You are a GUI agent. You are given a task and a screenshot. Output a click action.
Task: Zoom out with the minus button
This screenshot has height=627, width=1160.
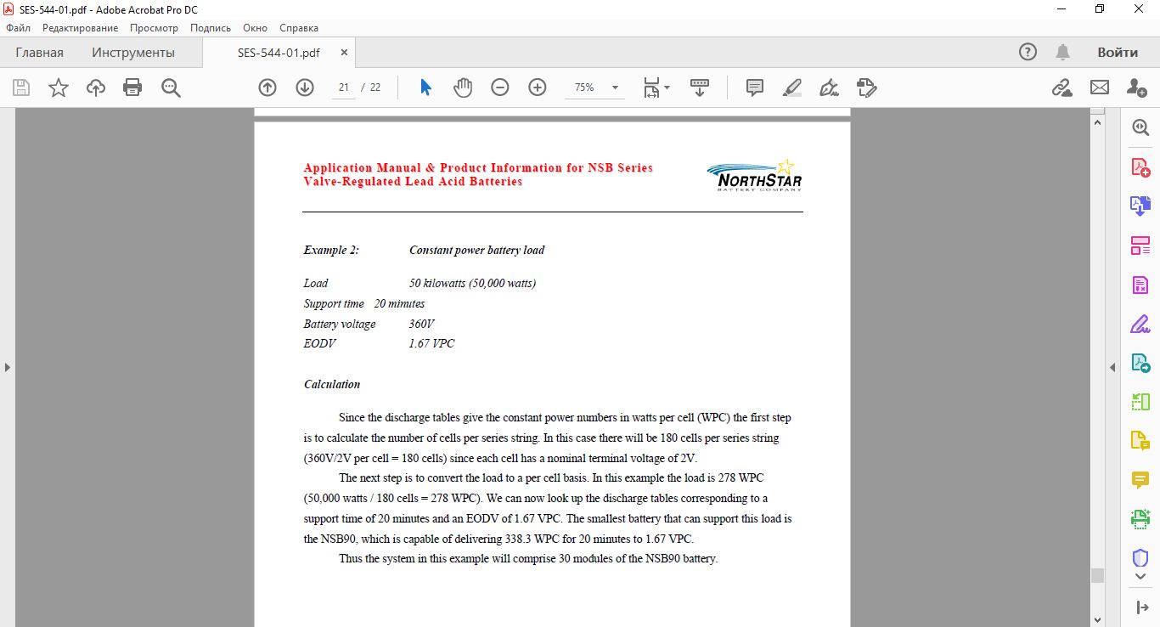point(500,88)
